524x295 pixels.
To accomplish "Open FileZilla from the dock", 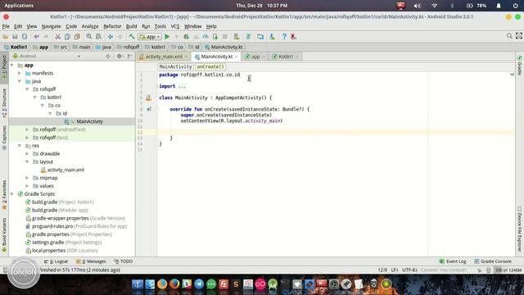I will pos(224,284).
